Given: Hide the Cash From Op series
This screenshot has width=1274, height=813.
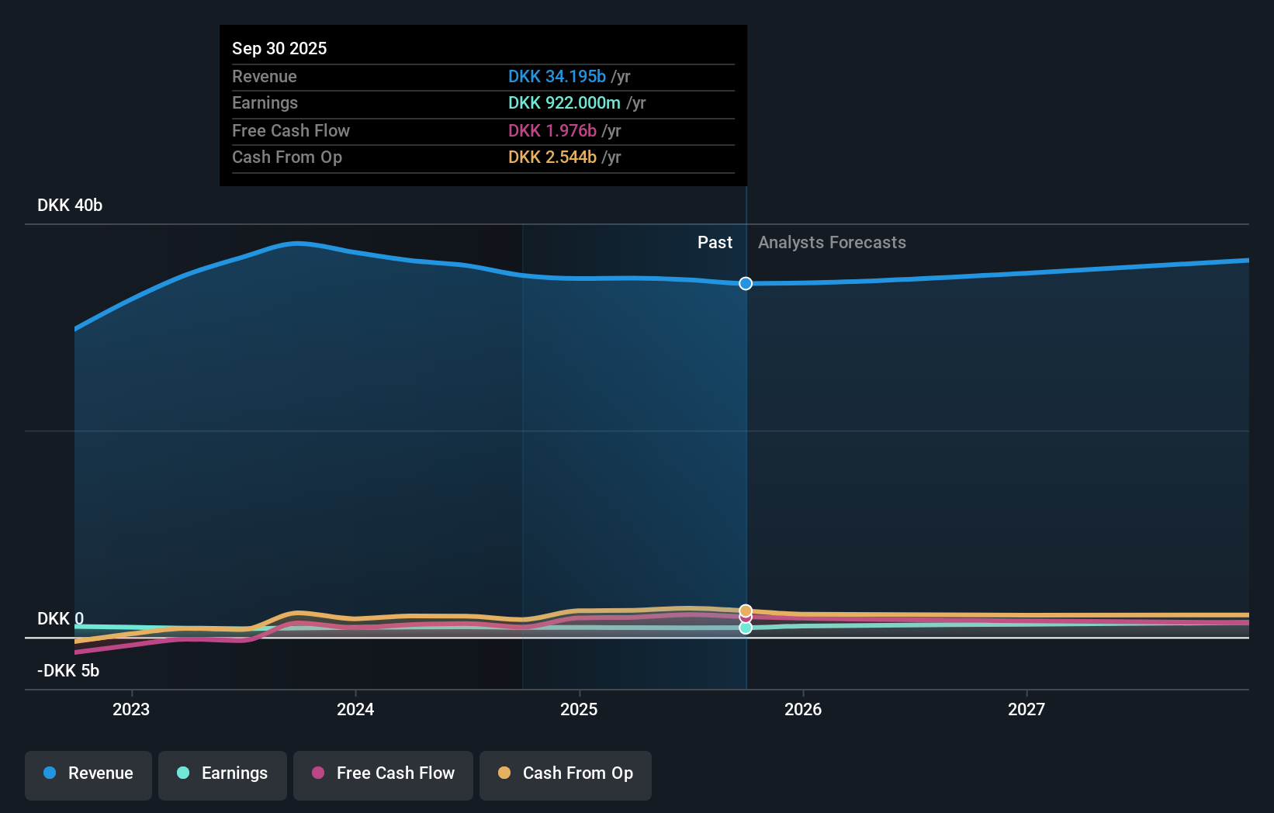Looking at the screenshot, I should 566,773.
